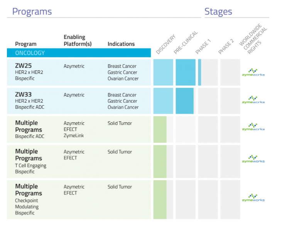The width and height of the screenshot is (282, 228).
Task: Open the Programs section heading
Action: 32,12
